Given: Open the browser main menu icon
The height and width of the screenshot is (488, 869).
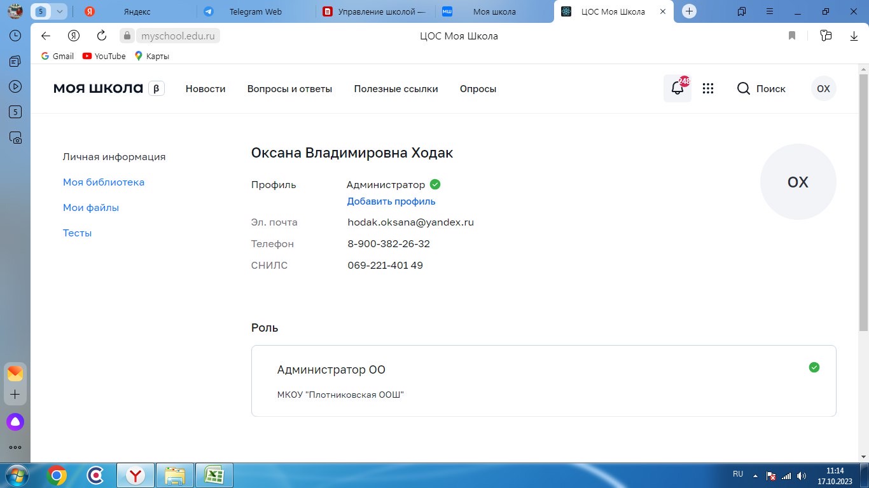Looking at the screenshot, I should pos(770,11).
